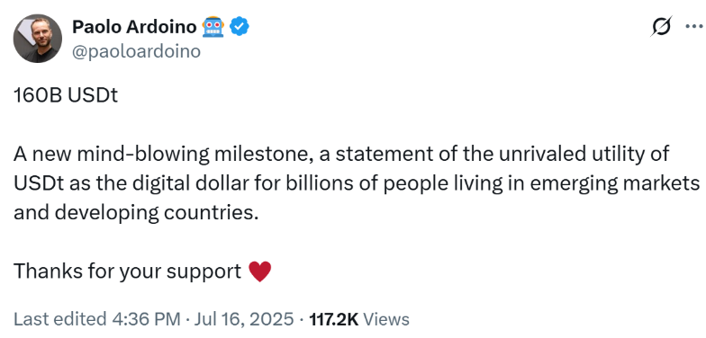Click the red heart emoji

[259, 271]
